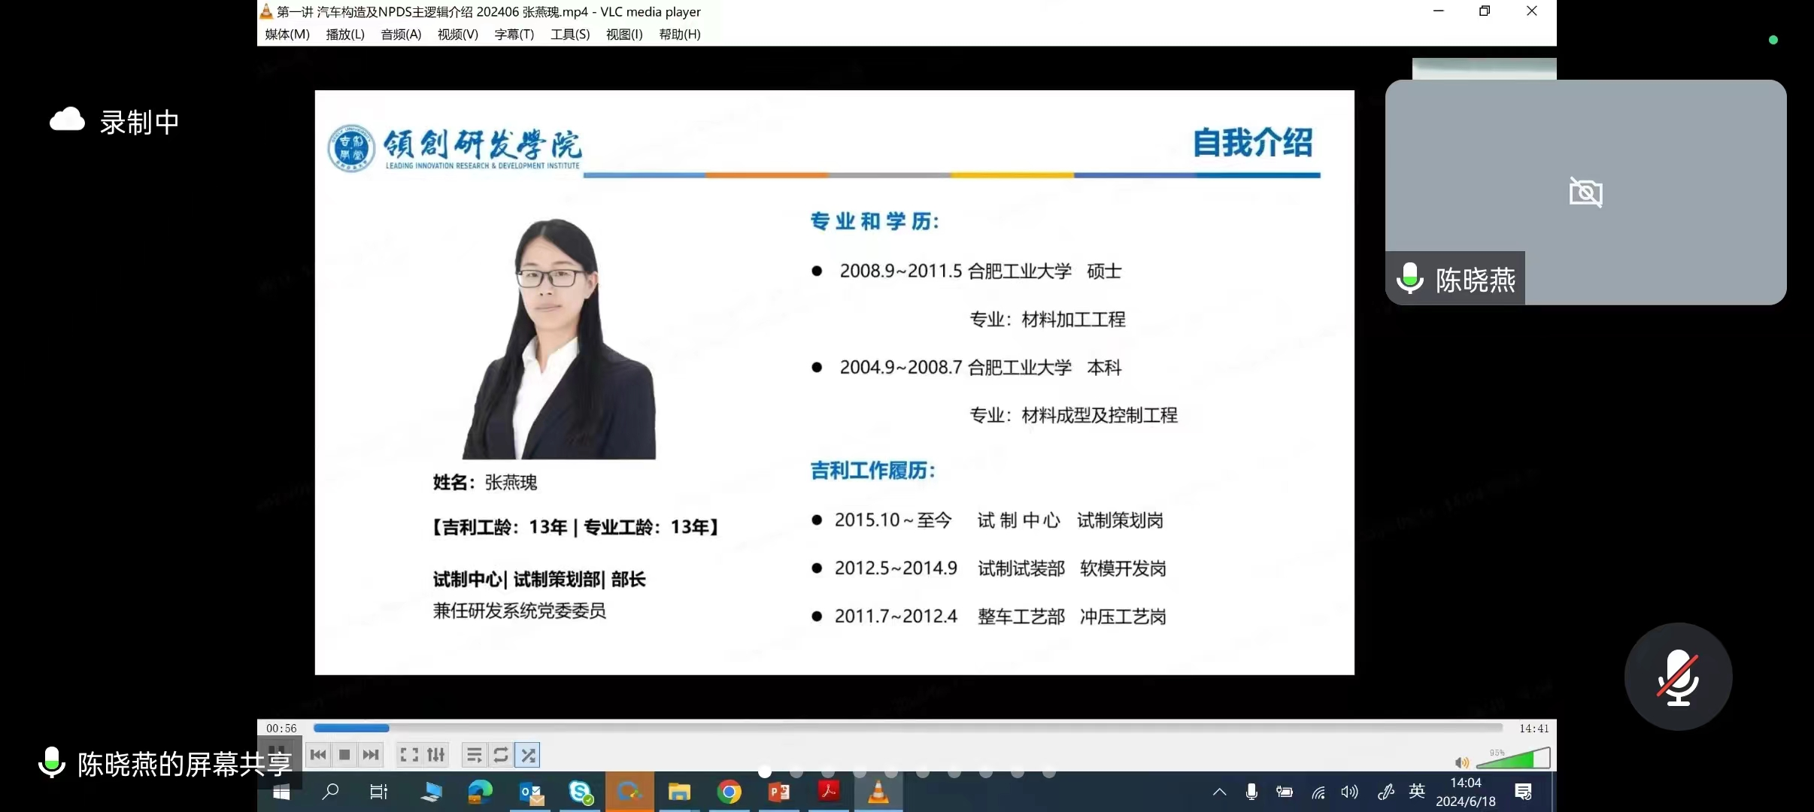
Task: Minimize the VLC media player window
Action: [1438, 11]
